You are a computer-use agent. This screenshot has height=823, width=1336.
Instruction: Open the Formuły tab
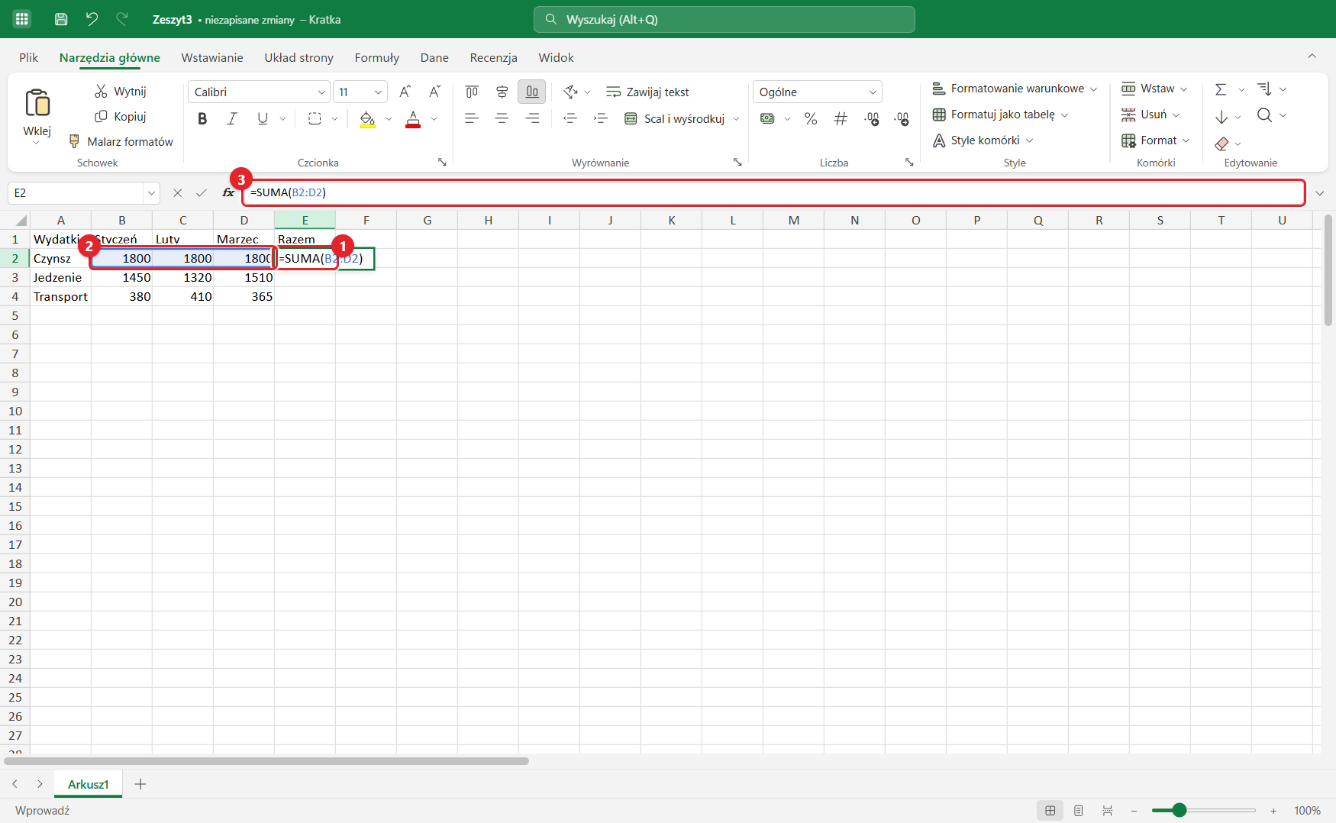[x=377, y=57]
